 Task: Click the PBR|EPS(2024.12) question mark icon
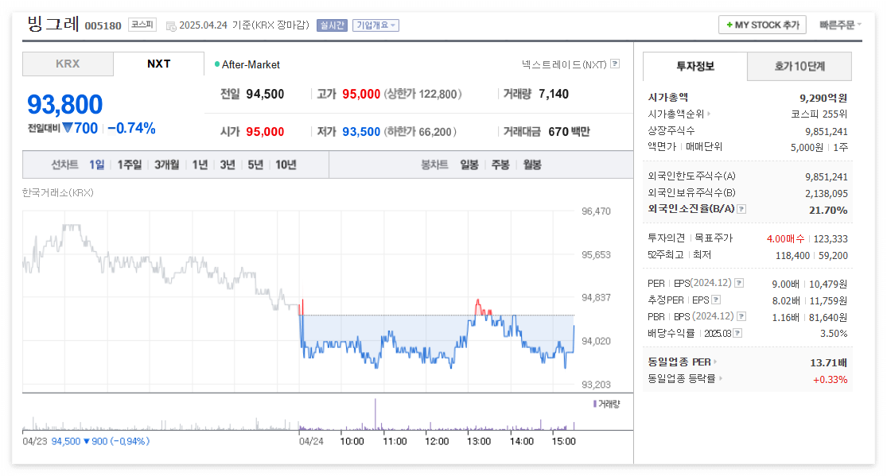point(741,315)
